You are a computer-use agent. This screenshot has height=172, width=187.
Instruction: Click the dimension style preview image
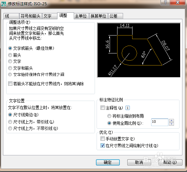139,50
